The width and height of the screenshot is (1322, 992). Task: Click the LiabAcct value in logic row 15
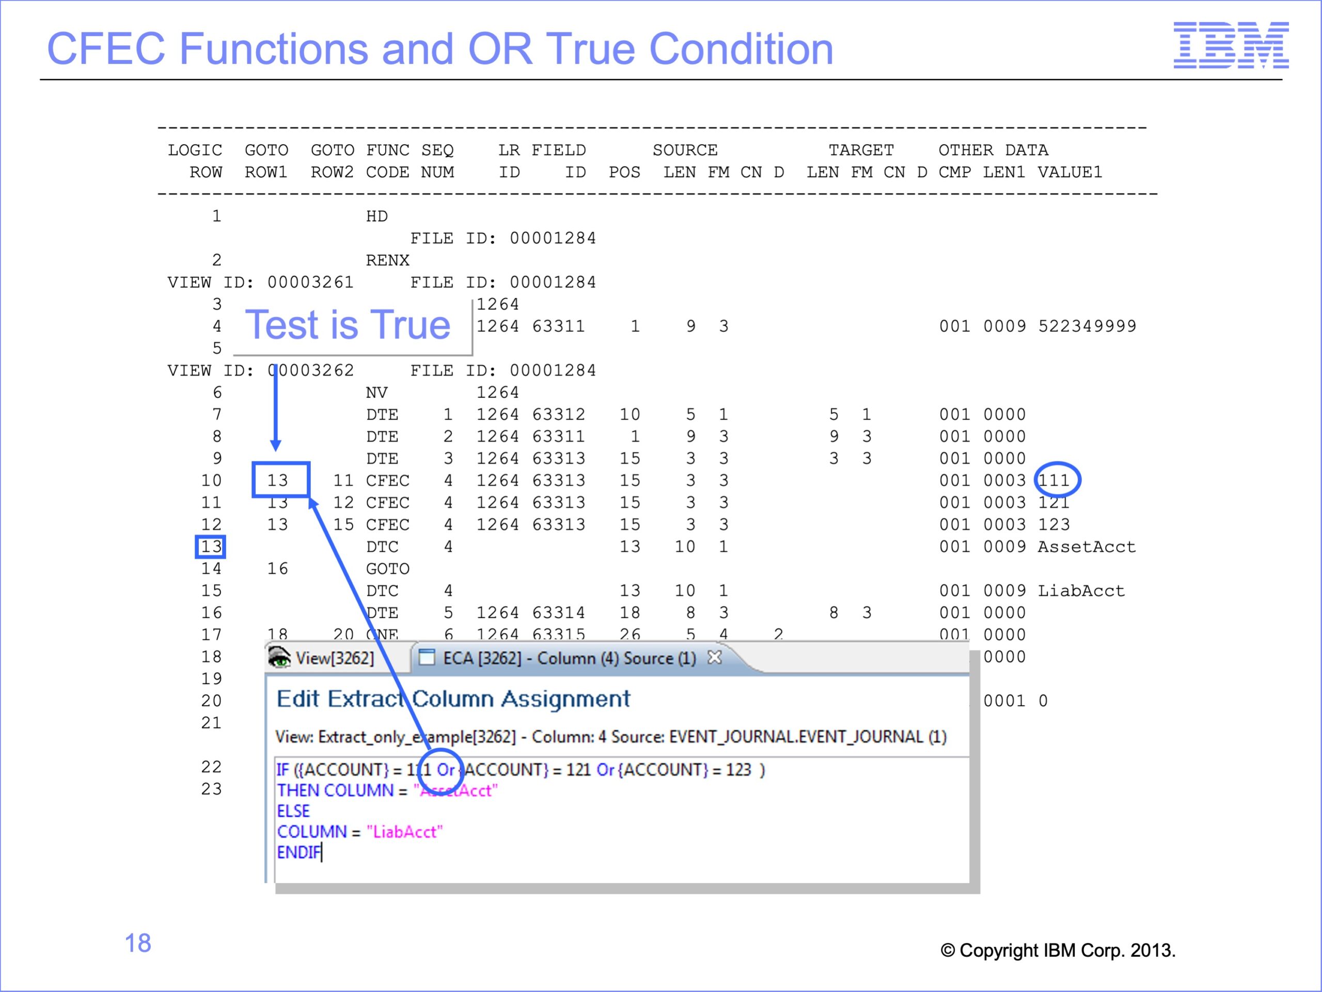(1081, 591)
